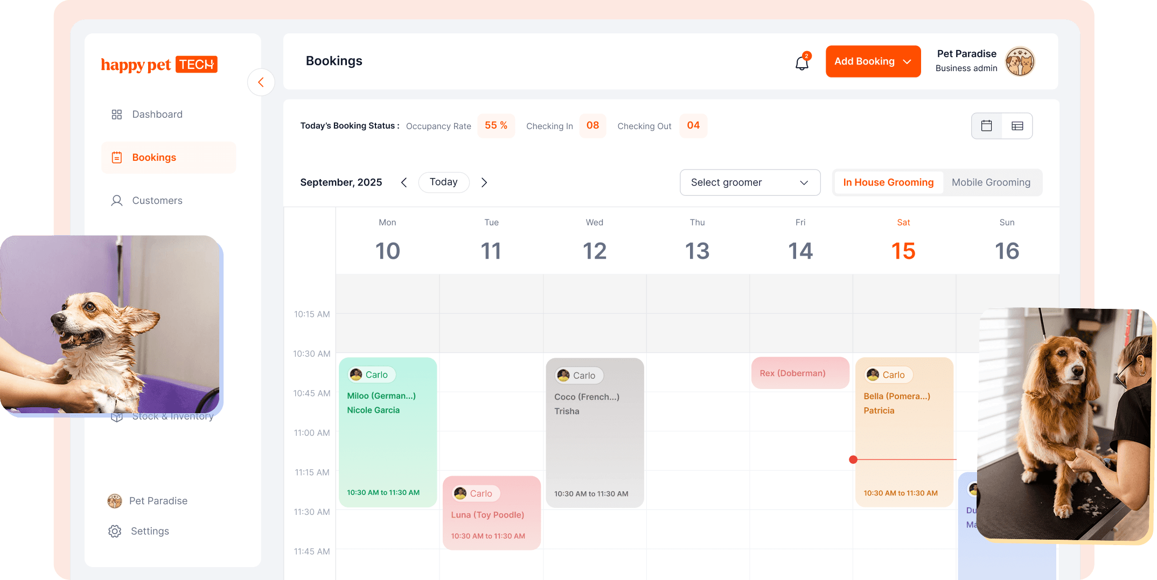Screen dimensions: 1157x580
Task: Open the Add Booking dropdown
Action: coord(873,61)
